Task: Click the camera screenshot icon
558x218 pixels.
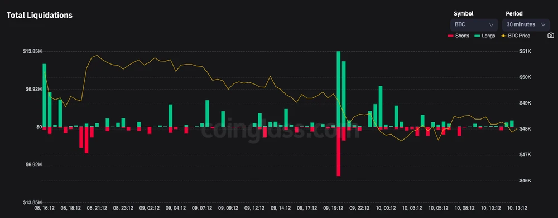Action: 551,36
